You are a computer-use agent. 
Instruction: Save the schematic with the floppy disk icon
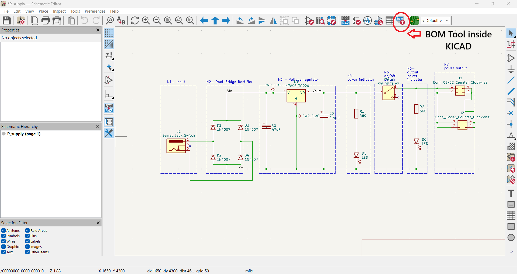pyautogui.click(x=7, y=20)
